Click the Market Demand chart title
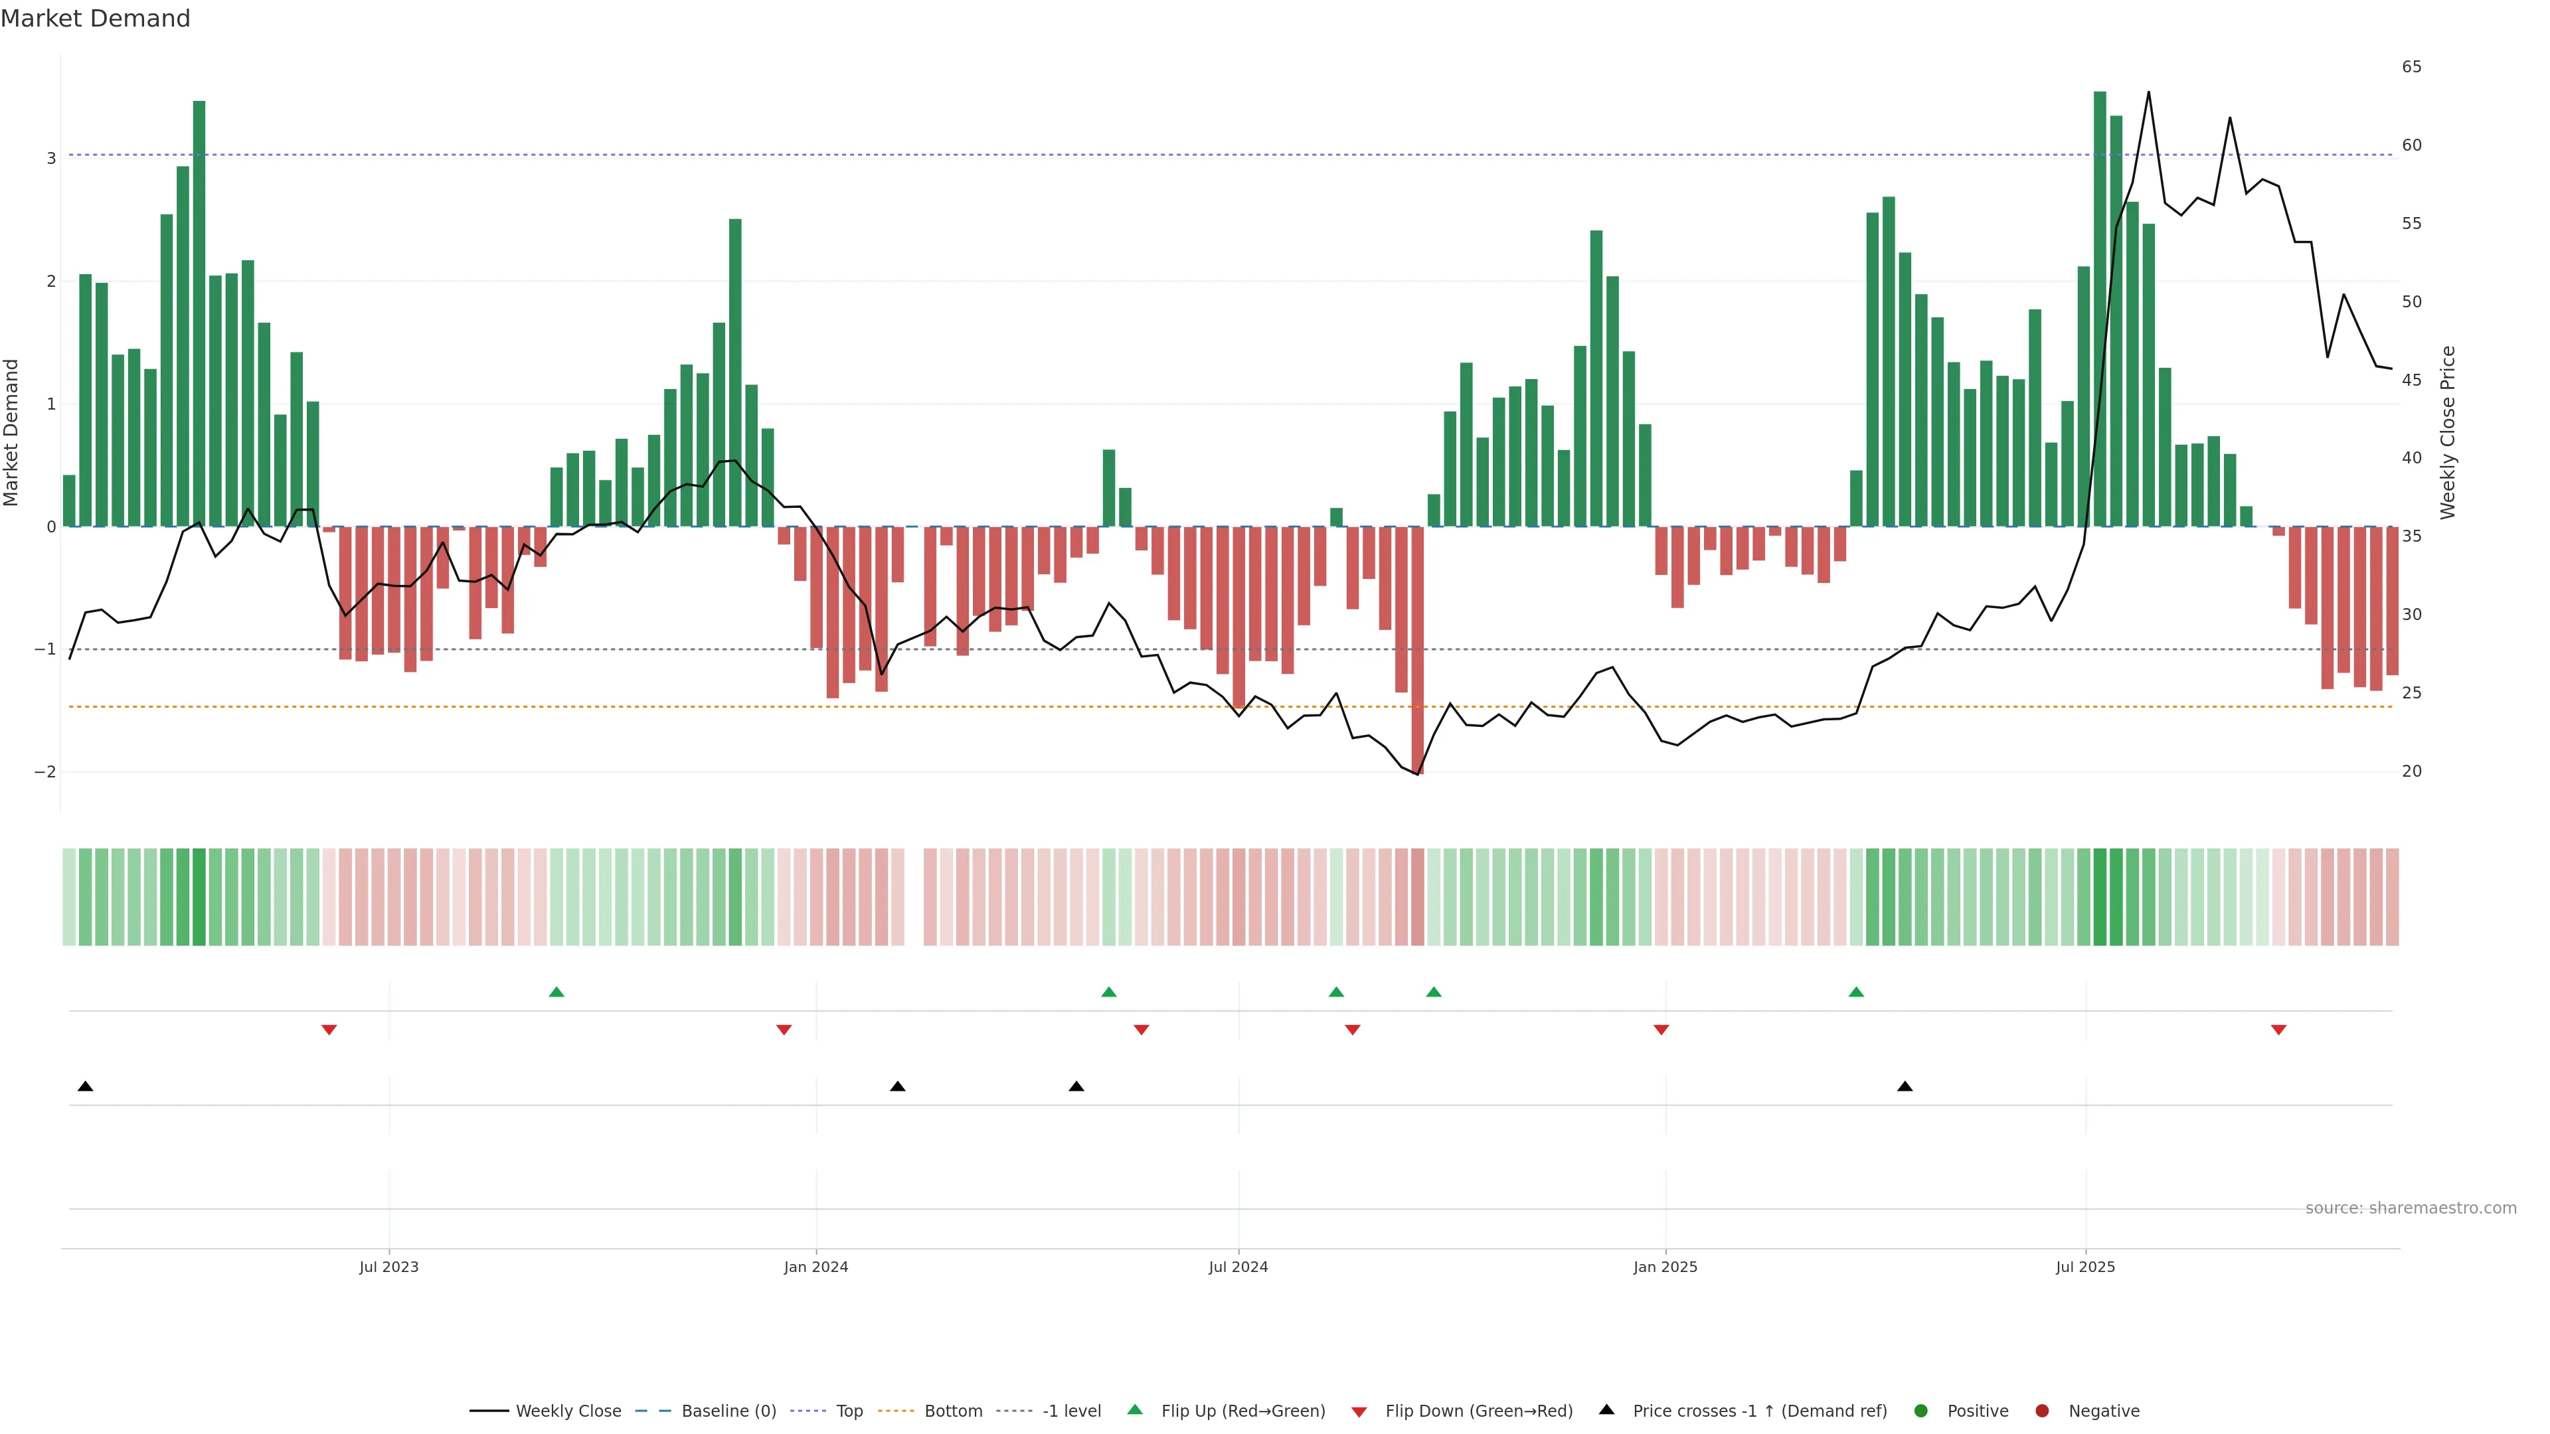 point(95,19)
